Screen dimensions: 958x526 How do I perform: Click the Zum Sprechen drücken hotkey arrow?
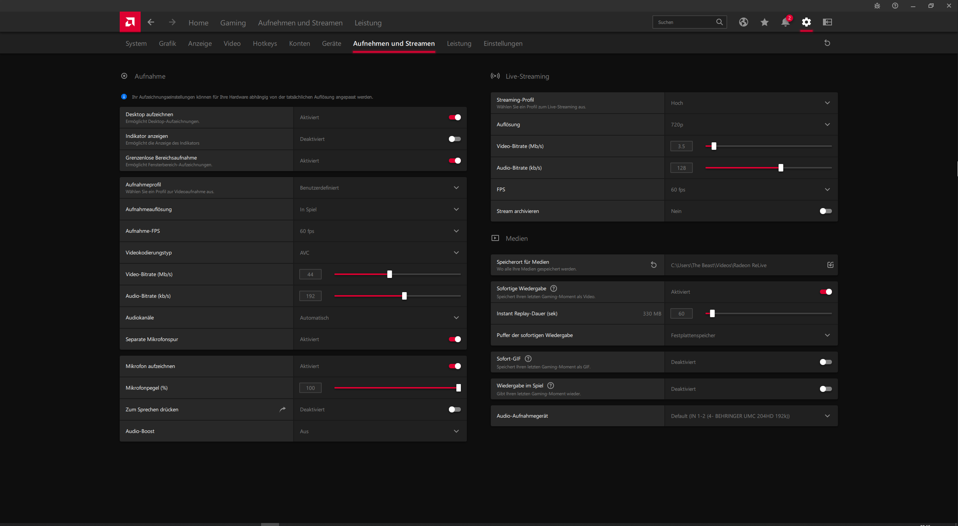[x=282, y=409]
